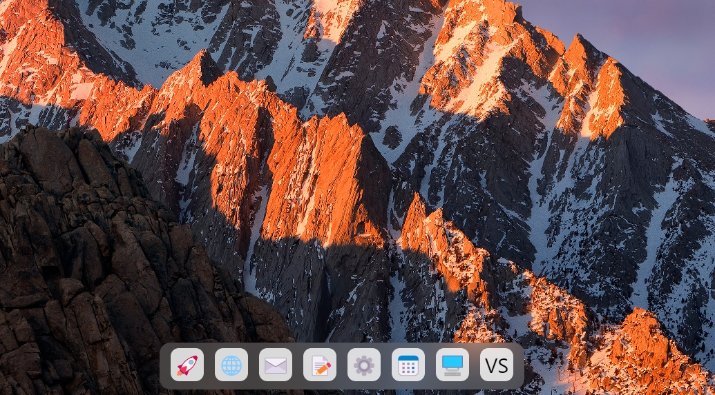
Task: Click dock gap between rocket and globe
Action: point(209,365)
